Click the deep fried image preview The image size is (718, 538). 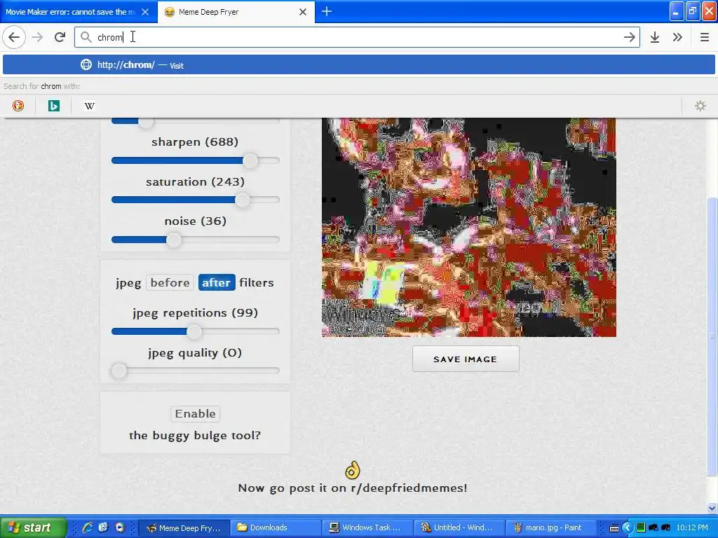(469, 228)
